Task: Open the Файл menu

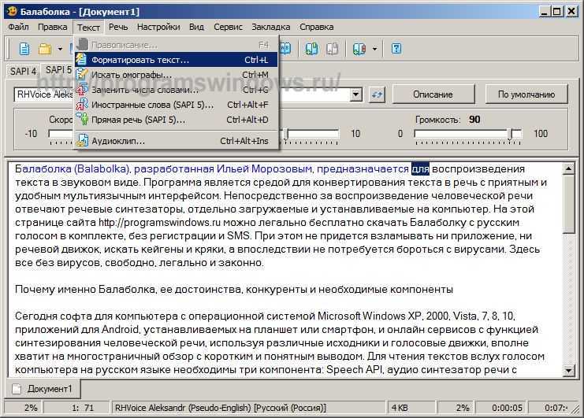Action: point(18,27)
